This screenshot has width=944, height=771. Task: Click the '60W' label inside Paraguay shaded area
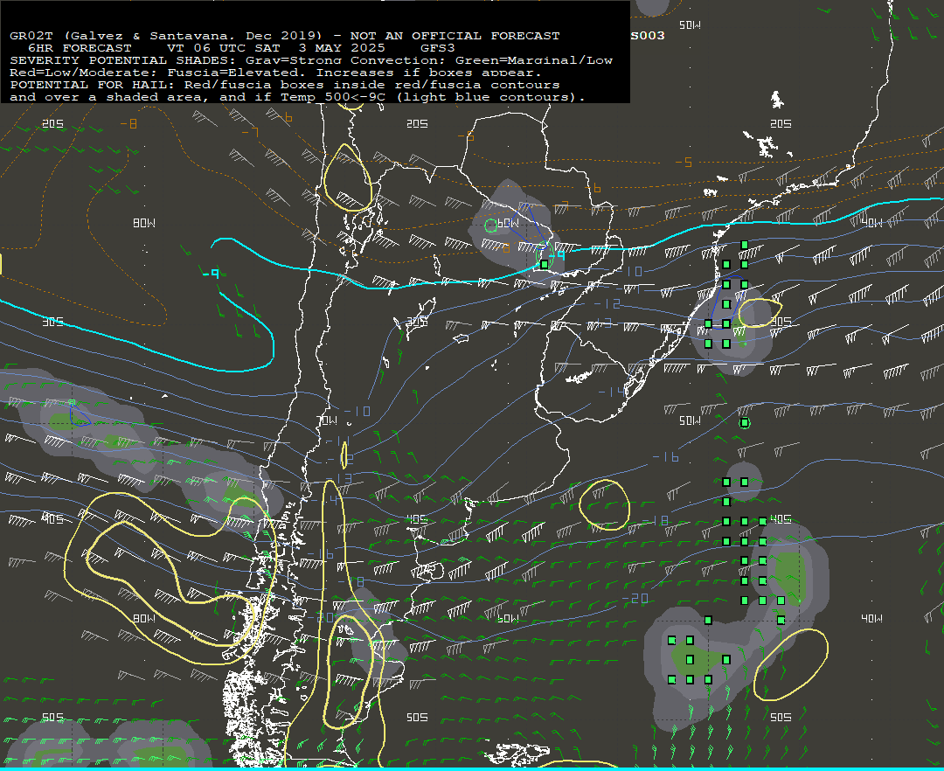(x=509, y=223)
